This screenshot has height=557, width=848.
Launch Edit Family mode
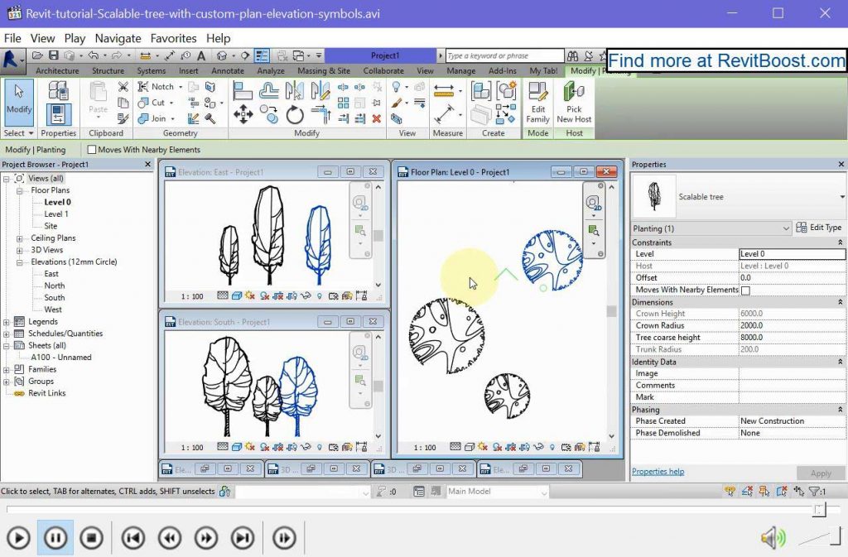pyautogui.click(x=537, y=103)
